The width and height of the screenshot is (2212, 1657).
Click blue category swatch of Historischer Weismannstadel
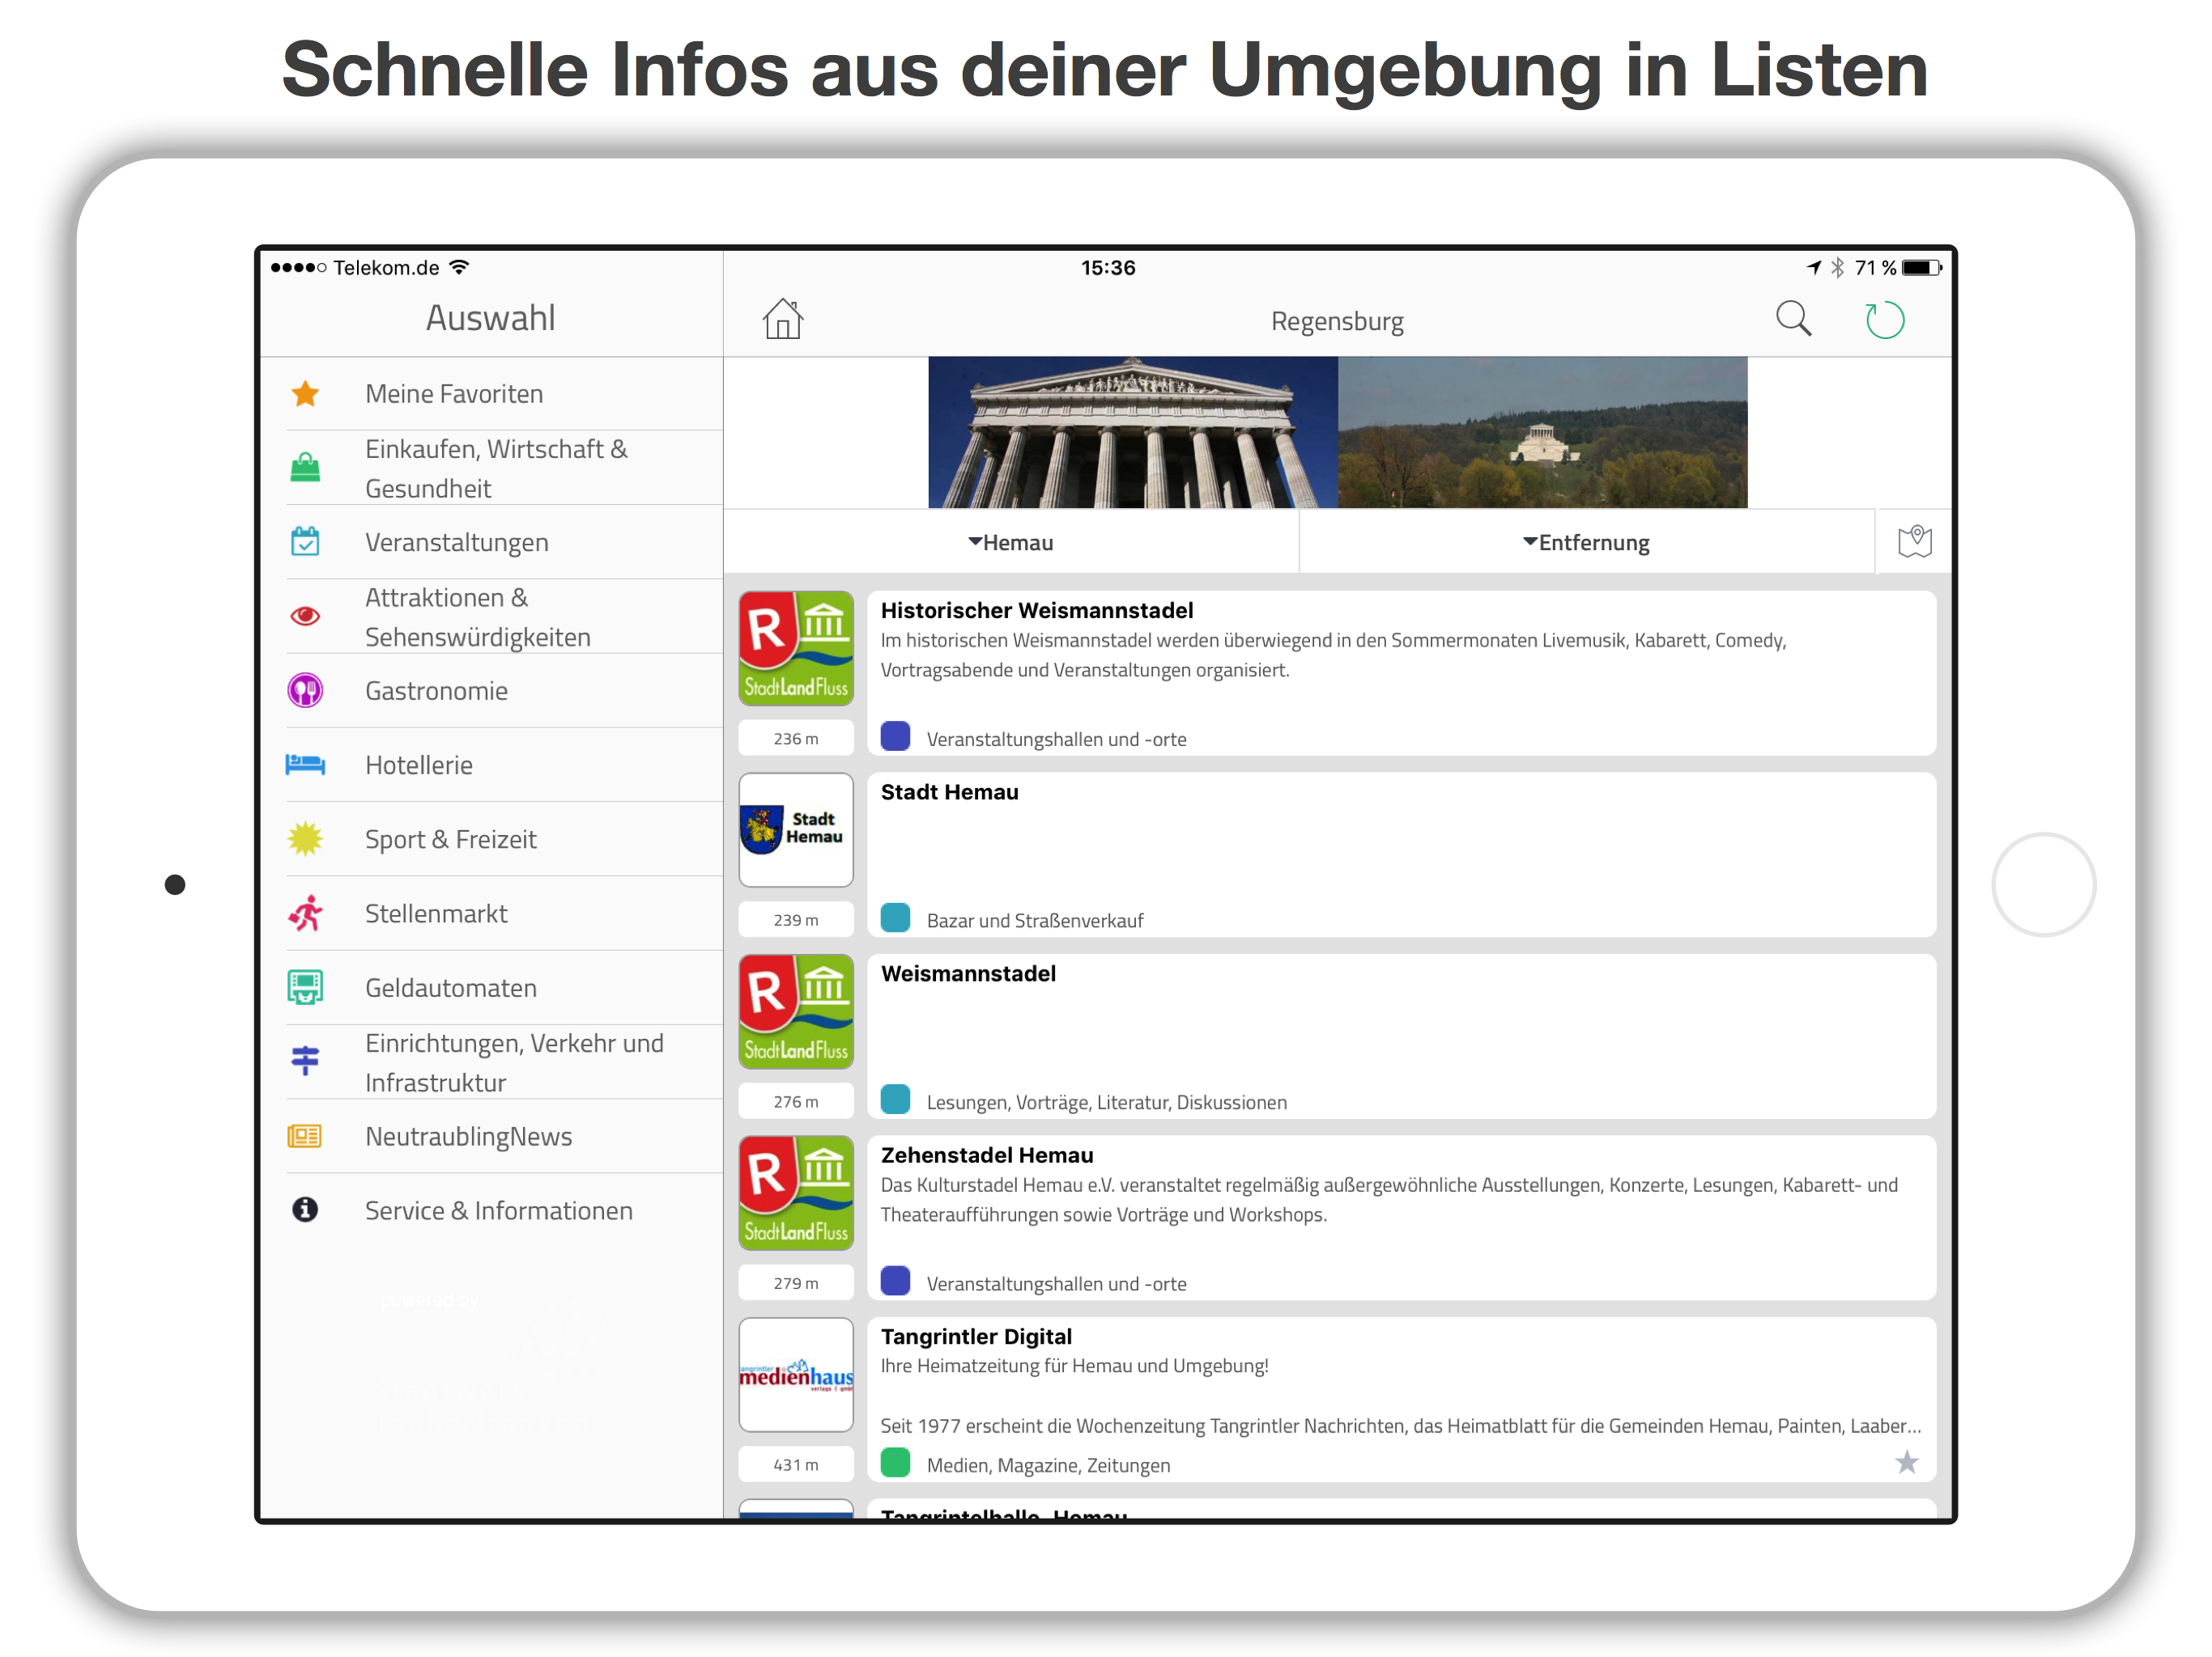coord(895,738)
